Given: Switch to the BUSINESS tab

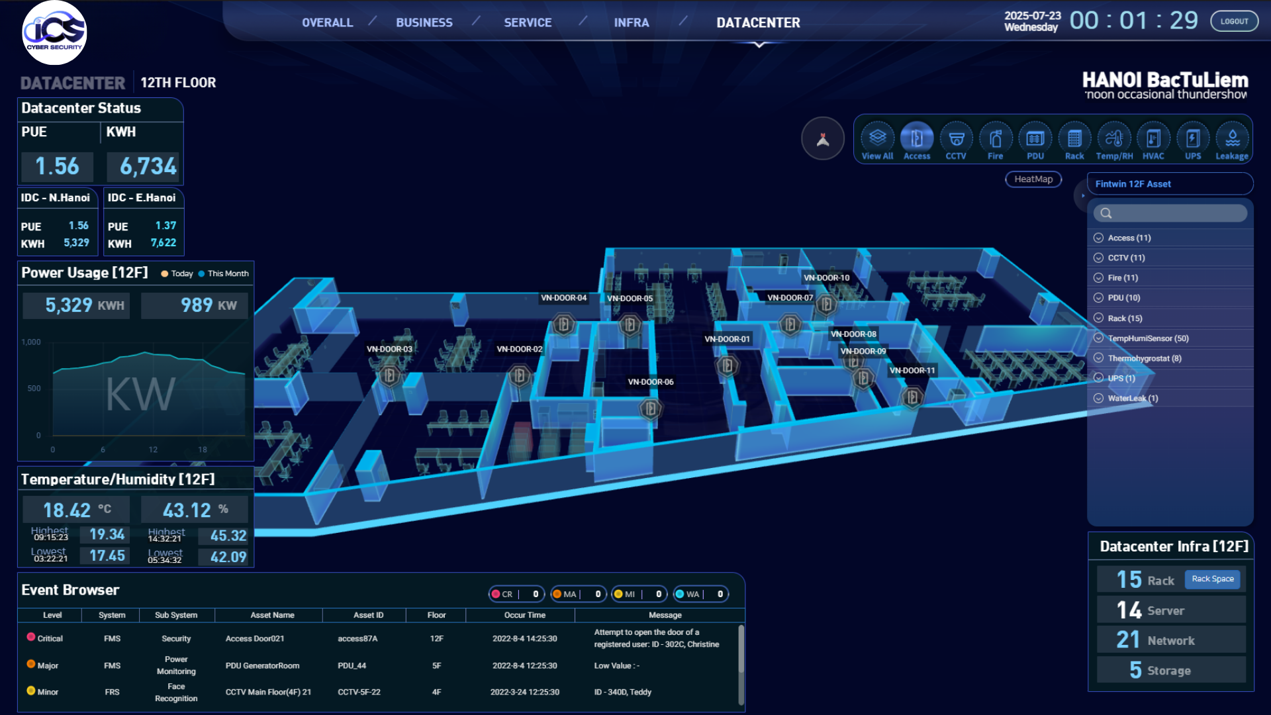Looking at the screenshot, I should click(x=424, y=23).
